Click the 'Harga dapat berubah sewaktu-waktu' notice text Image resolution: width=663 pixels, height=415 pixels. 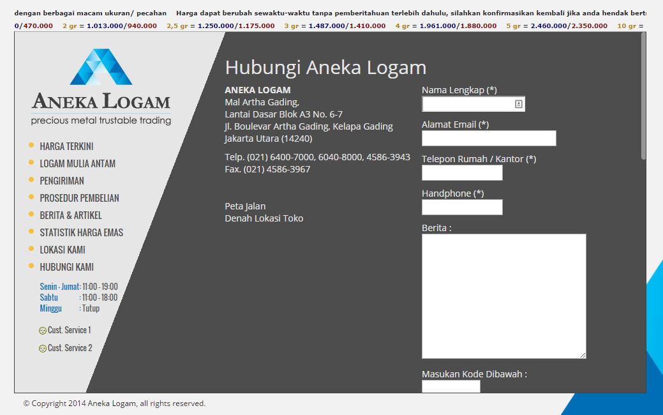[411, 13]
